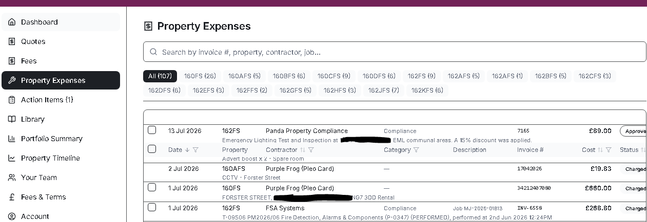Toggle the select-all checkbox in table header
The image size is (647, 222).
(x=152, y=149)
